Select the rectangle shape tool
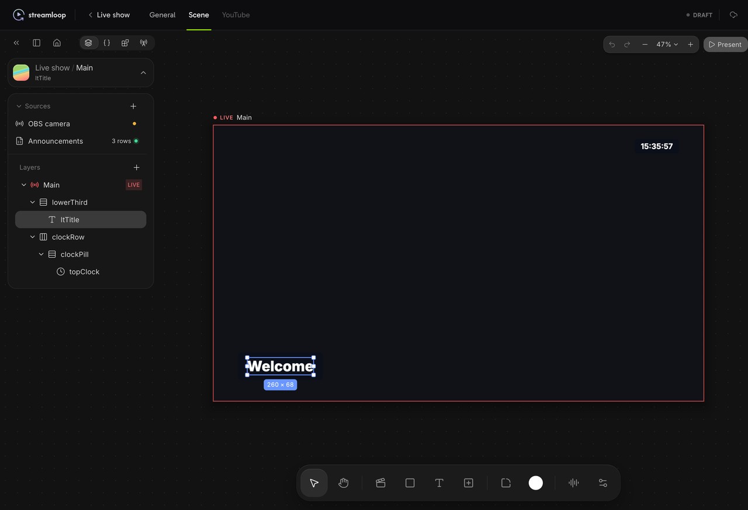This screenshot has height=510, width=748. (x=410, y=483)
